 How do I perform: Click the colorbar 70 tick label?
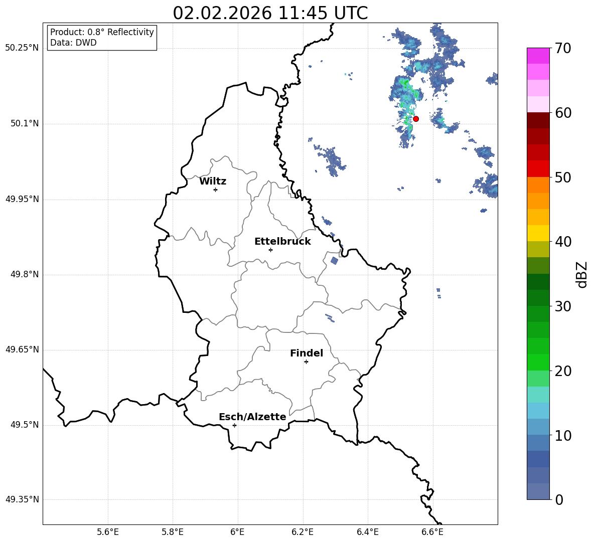(563, 49)
